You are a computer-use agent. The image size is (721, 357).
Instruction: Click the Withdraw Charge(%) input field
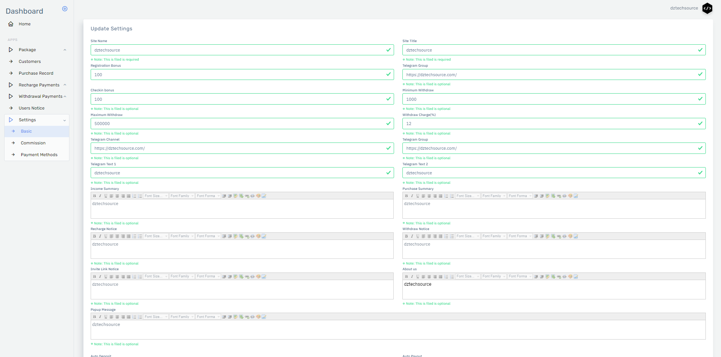pos(550,124)
